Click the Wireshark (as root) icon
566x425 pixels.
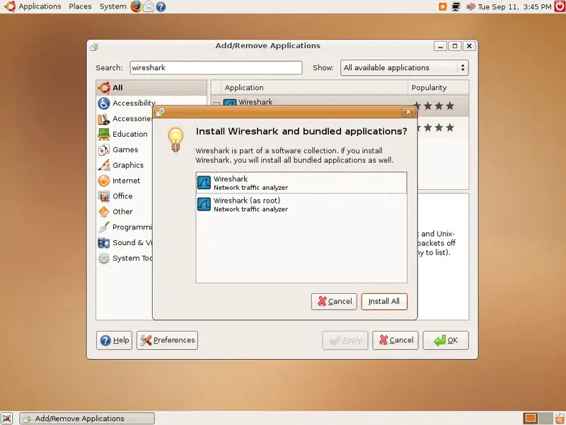204,205
